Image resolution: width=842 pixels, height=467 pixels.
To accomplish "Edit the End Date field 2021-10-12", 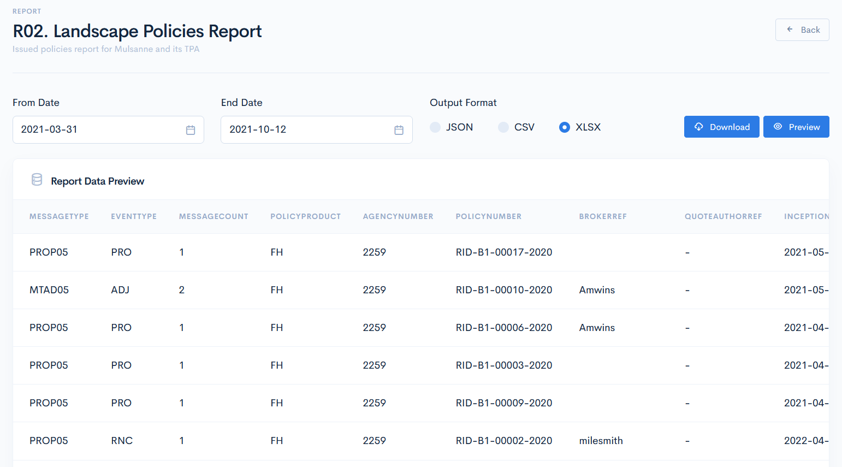I will tap(306, 129).
